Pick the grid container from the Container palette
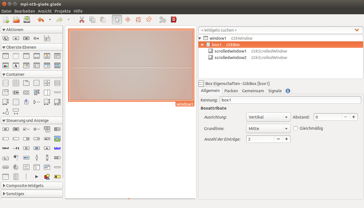The image size is (364, 208). pos(16,83)
